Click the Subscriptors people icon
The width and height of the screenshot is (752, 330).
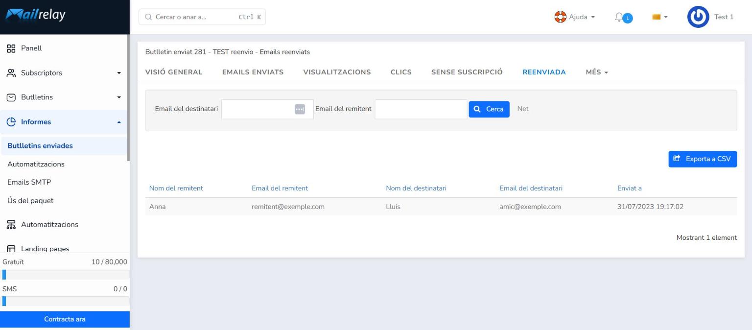click(11, 73)
